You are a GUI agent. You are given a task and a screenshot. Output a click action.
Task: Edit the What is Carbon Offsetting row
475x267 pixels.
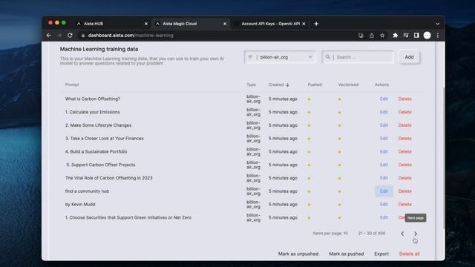pos(384,99)
